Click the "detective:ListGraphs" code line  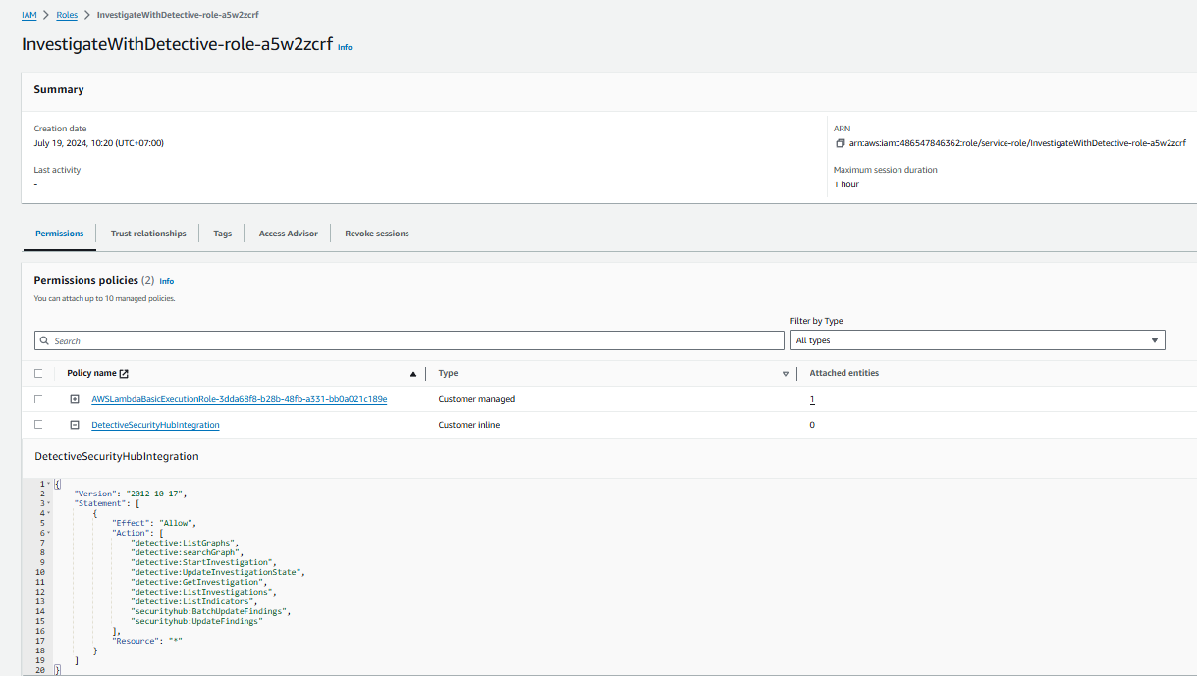click(187, 543)
